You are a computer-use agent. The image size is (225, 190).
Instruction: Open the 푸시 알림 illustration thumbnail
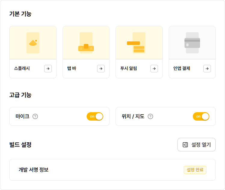click(139, 43)
